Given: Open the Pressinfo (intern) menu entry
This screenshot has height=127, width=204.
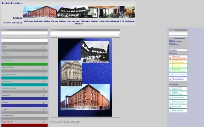Looking at the screenshot, I should [9, 88].
